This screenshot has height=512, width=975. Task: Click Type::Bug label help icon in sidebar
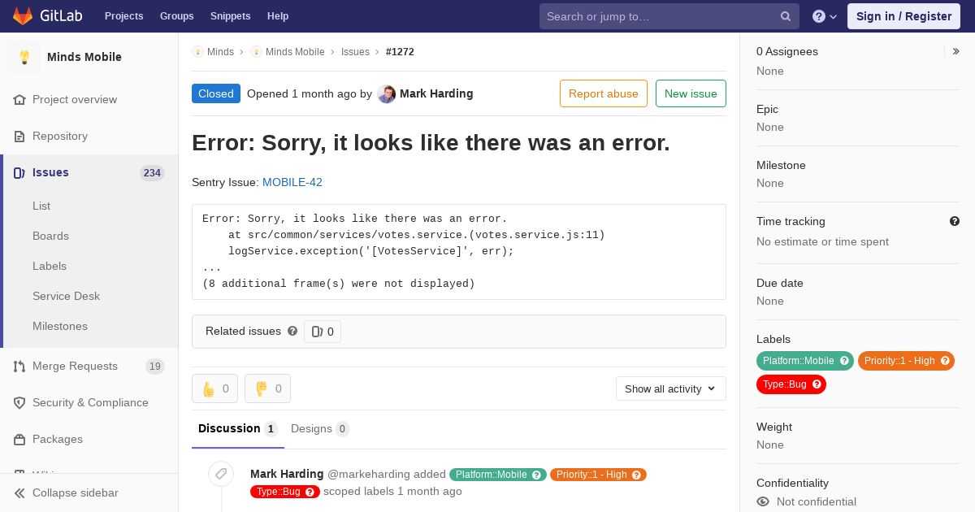point(817,384)
